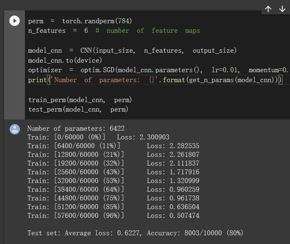Click the line 'perm = torch.randperm(784)'
The image size is (290, 244).
[80, 21]
